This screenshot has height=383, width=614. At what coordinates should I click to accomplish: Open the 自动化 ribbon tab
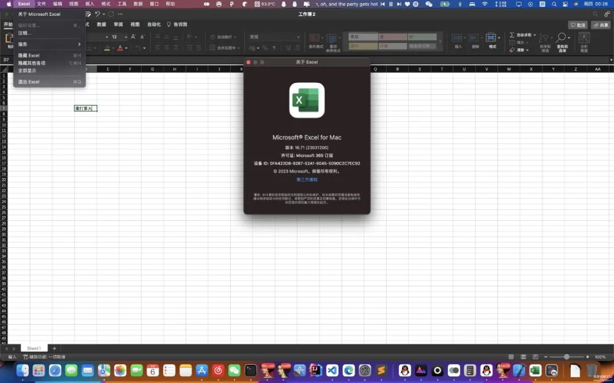pos(154,24)
